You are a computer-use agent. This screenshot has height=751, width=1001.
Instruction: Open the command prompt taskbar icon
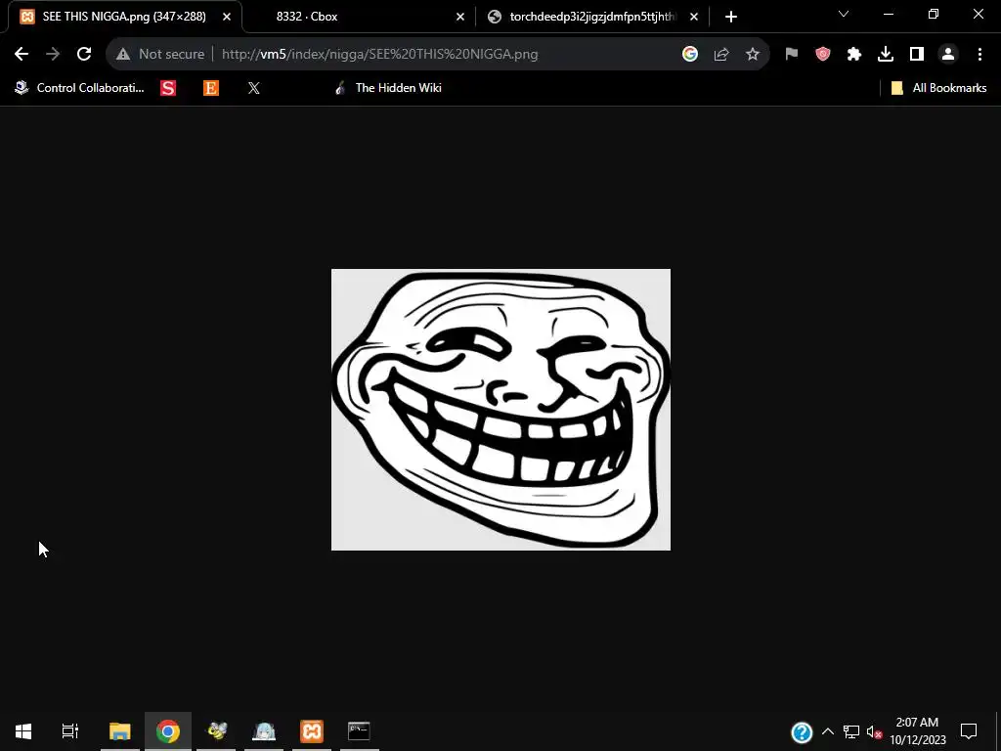pos(359,731)
